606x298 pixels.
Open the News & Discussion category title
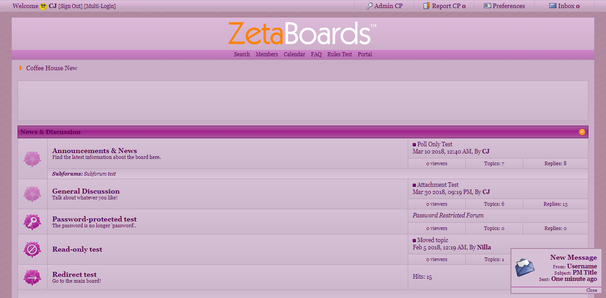tap(50, 132)
